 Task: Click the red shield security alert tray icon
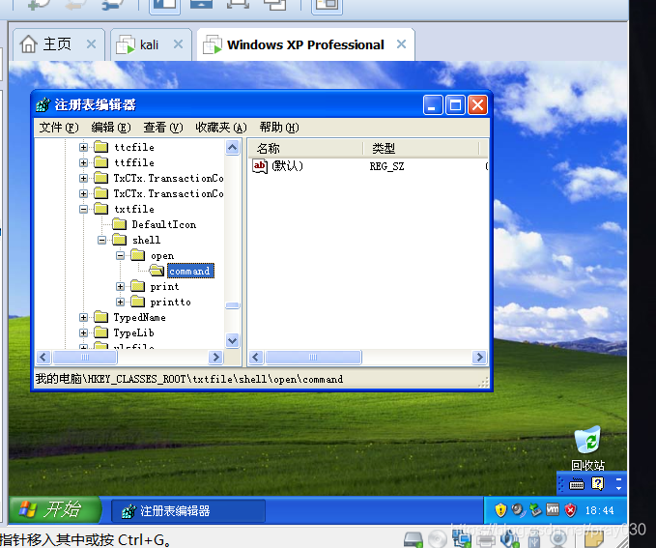(x=570, y=510)
